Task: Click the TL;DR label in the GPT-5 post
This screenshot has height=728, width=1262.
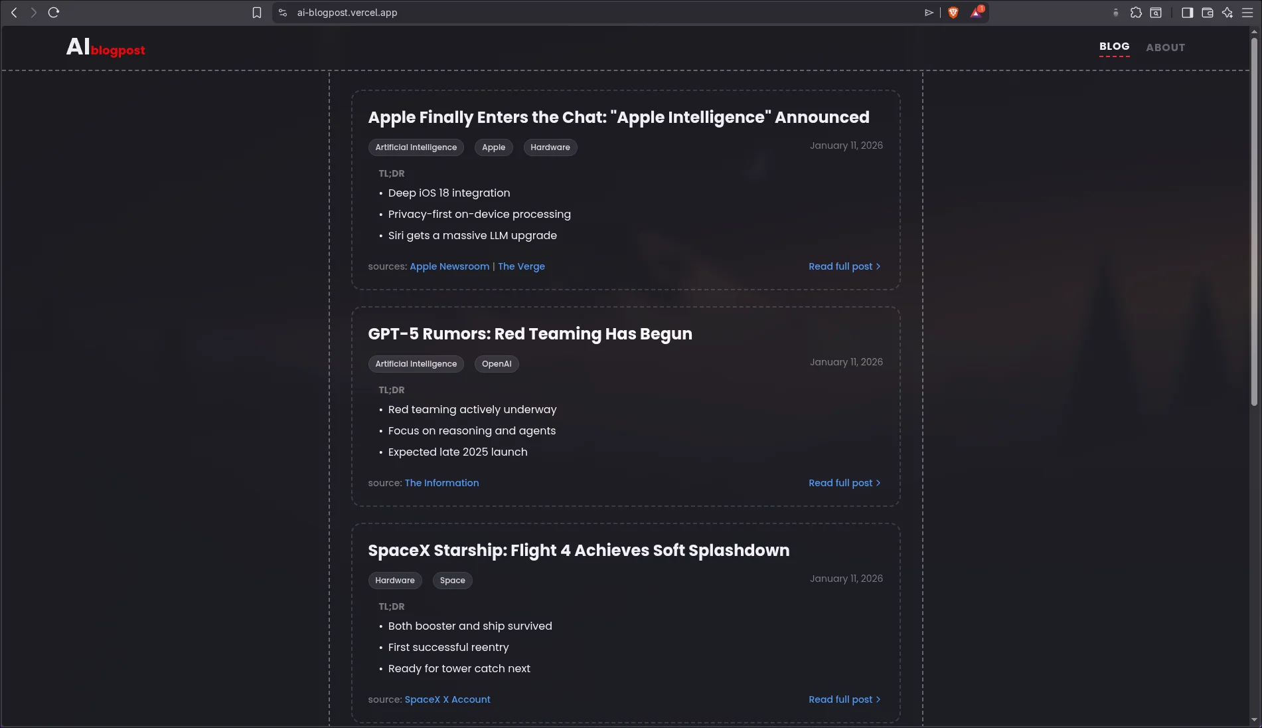Action: (392, 390)
